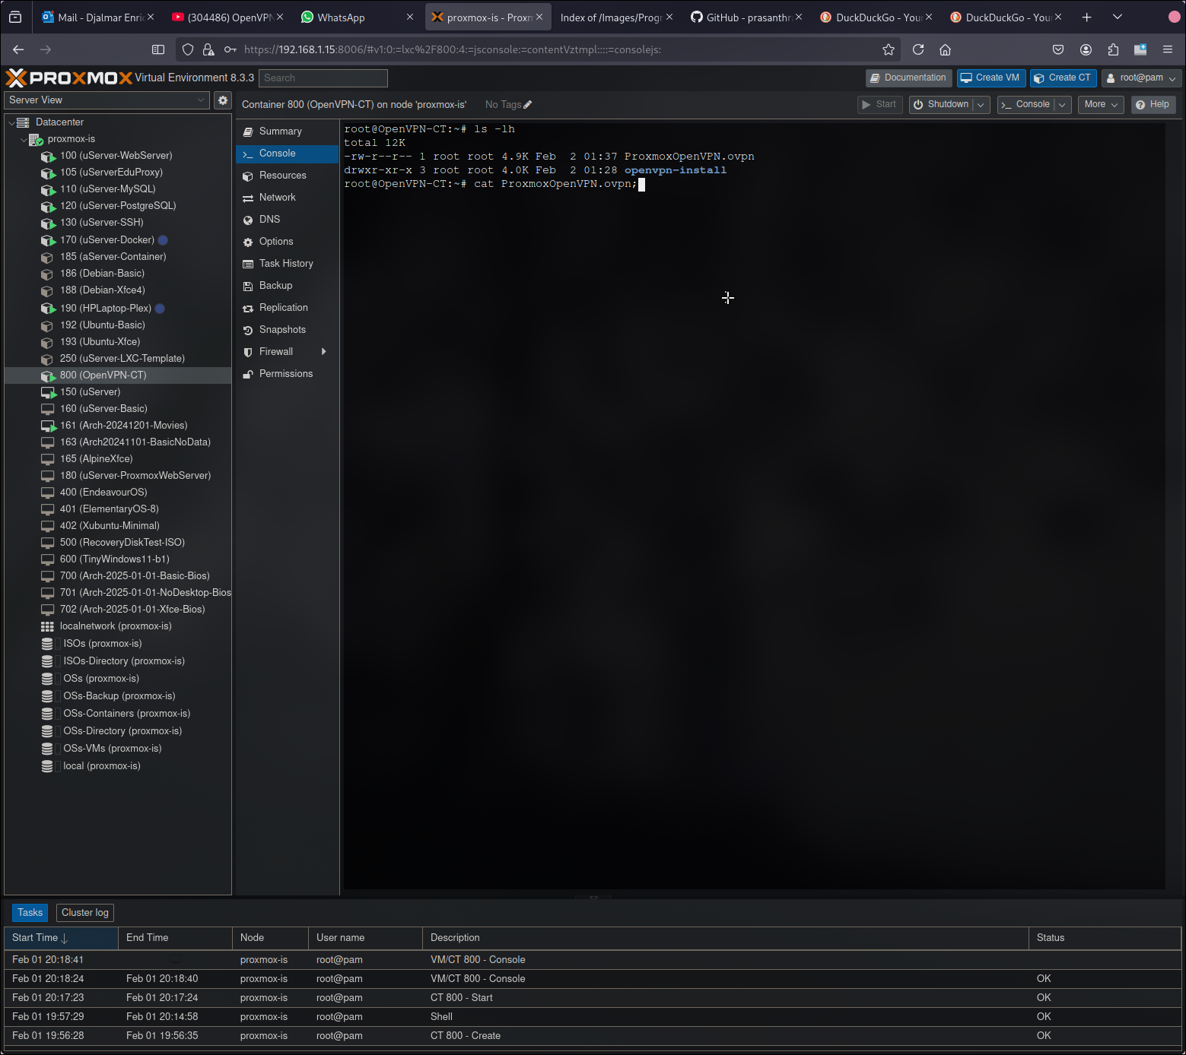Bookmark this page with the star icon
The image size is (1186, 1055).
click(x=888, y=49)
